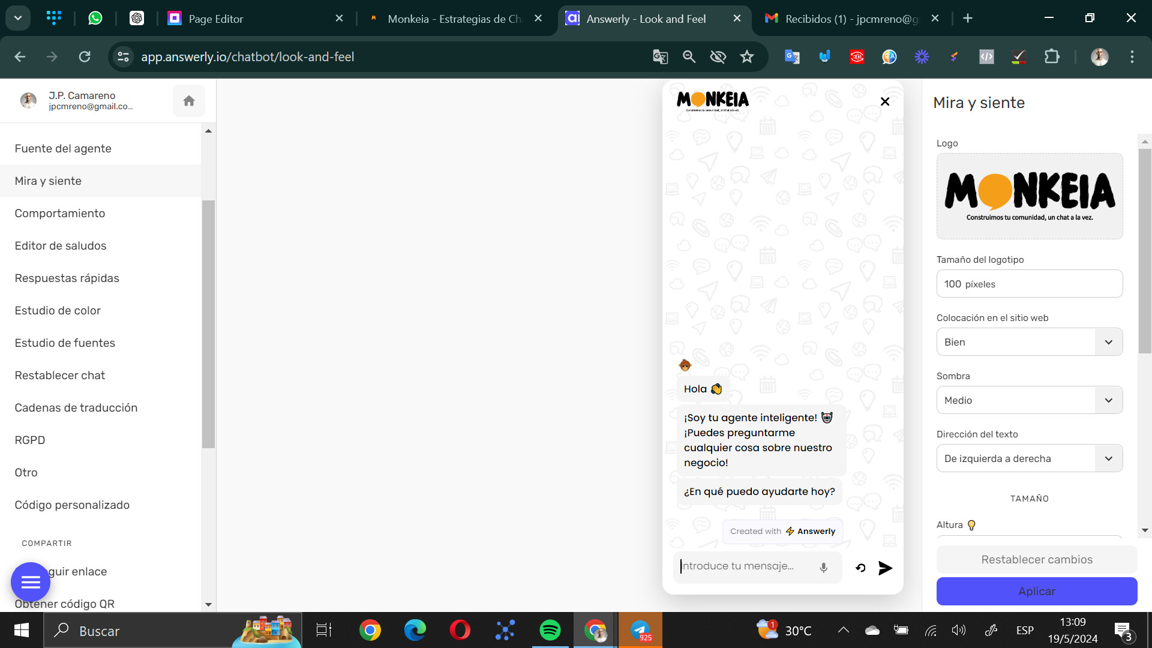Open the Chrome three-dot menu
Image resolution: width=1152 pixels, height=648 pixels.
(x=1132, y=57)
